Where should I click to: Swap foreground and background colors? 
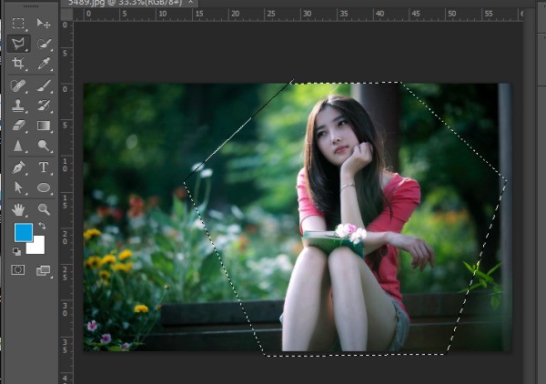click(41, 226)
